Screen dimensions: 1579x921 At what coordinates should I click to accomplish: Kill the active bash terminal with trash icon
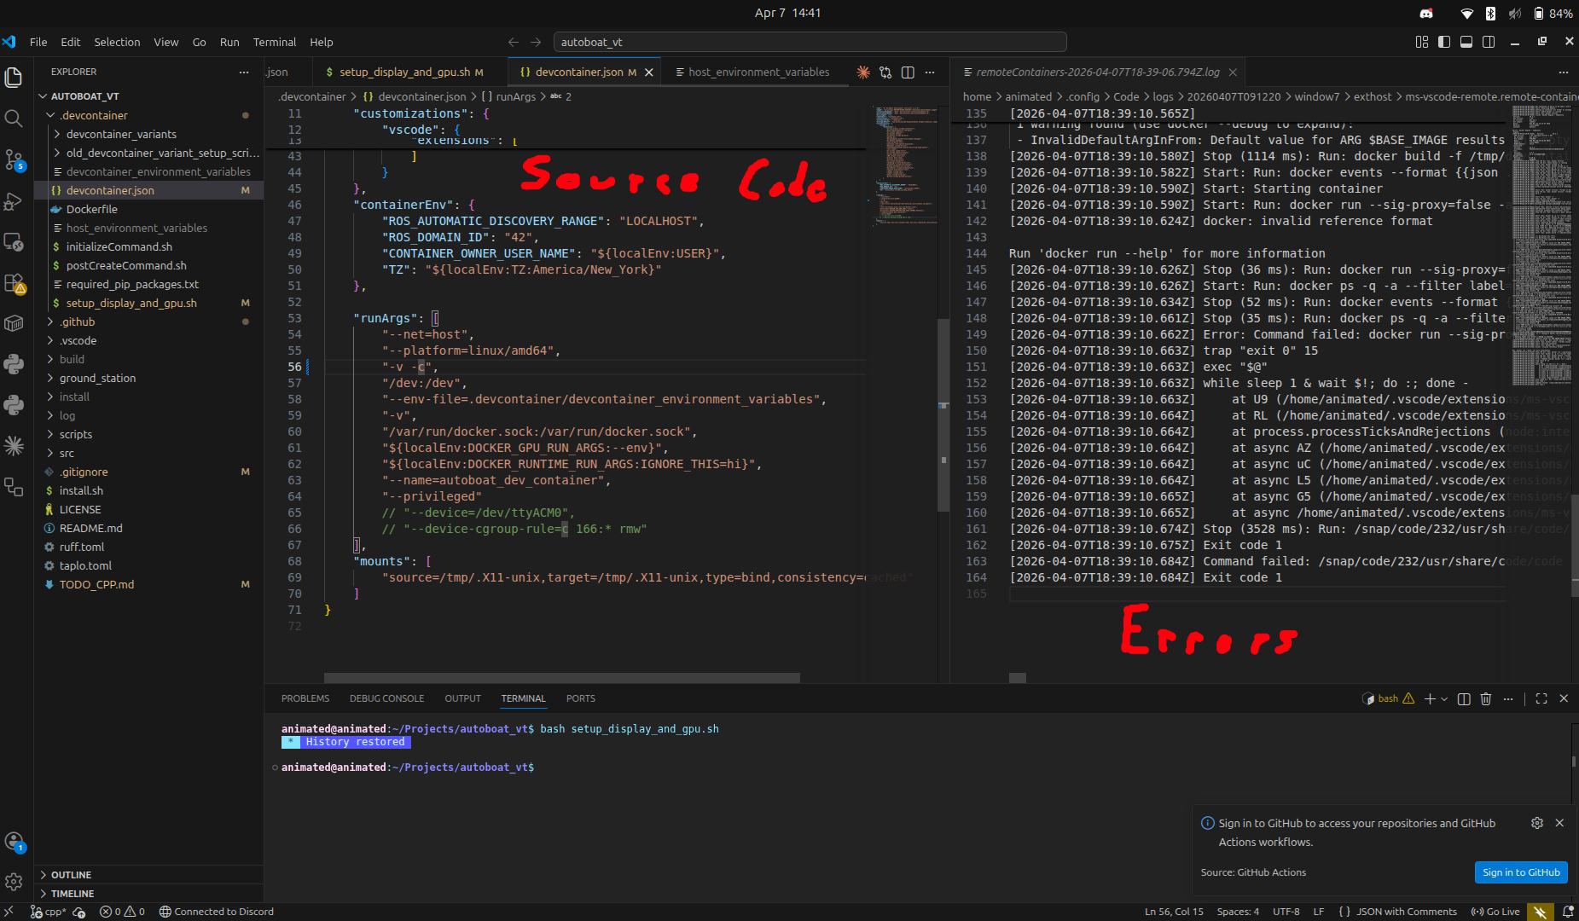coord(1485,698)
